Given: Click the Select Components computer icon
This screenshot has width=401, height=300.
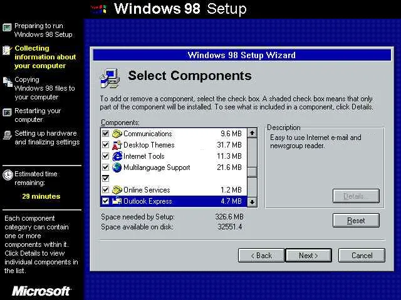Looking at the screenshot, I should tap(110, 78).
